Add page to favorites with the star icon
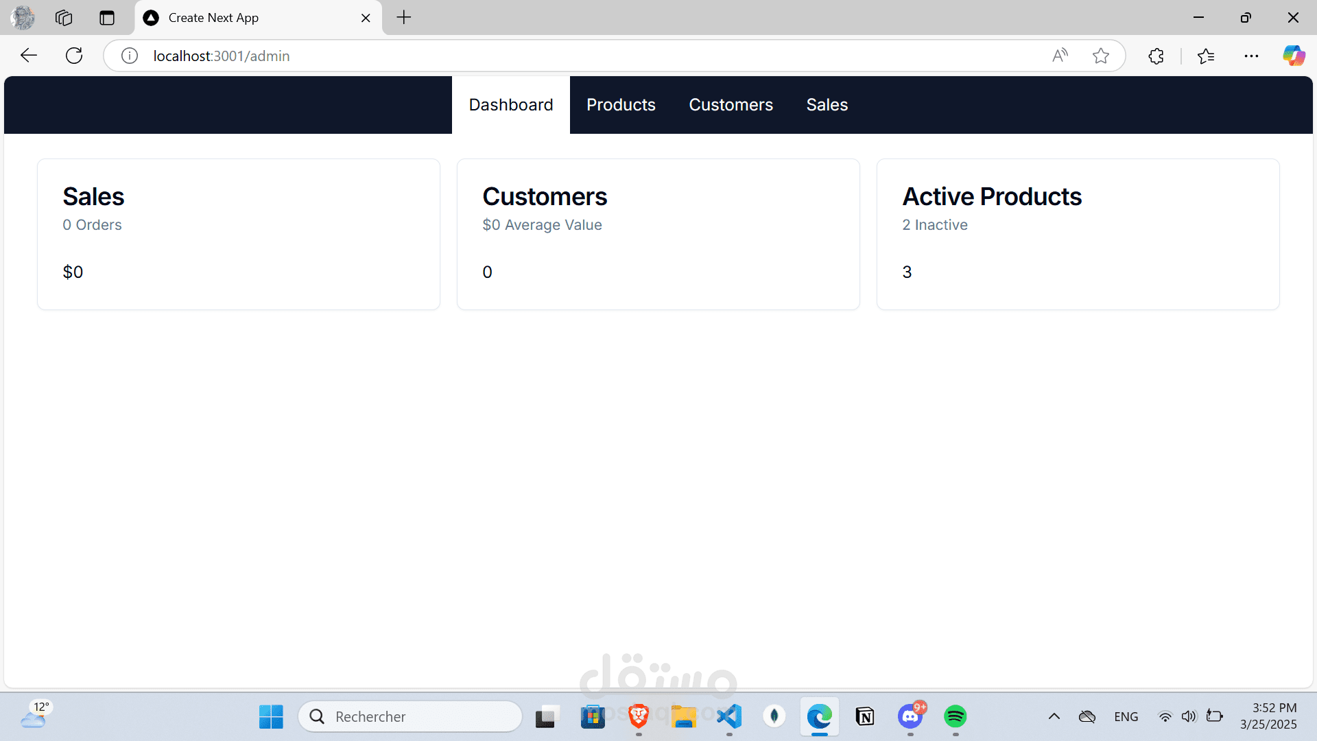Viewport: 1317px width, 741px height. pyautogui.click(x=1101, y=56)
